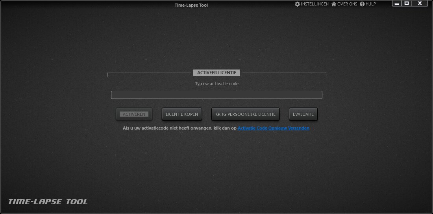Screen dimensions: 433x214
Task: Click KRIJG PERSOONLIJKE LICENTIE button
Action: (x=245, y=114)
